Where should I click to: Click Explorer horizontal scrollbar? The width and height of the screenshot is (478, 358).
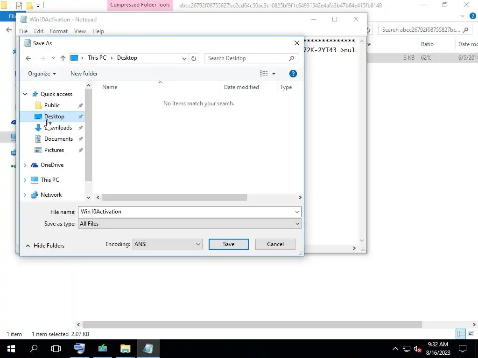pyautogui.click(x=252, y=324)
